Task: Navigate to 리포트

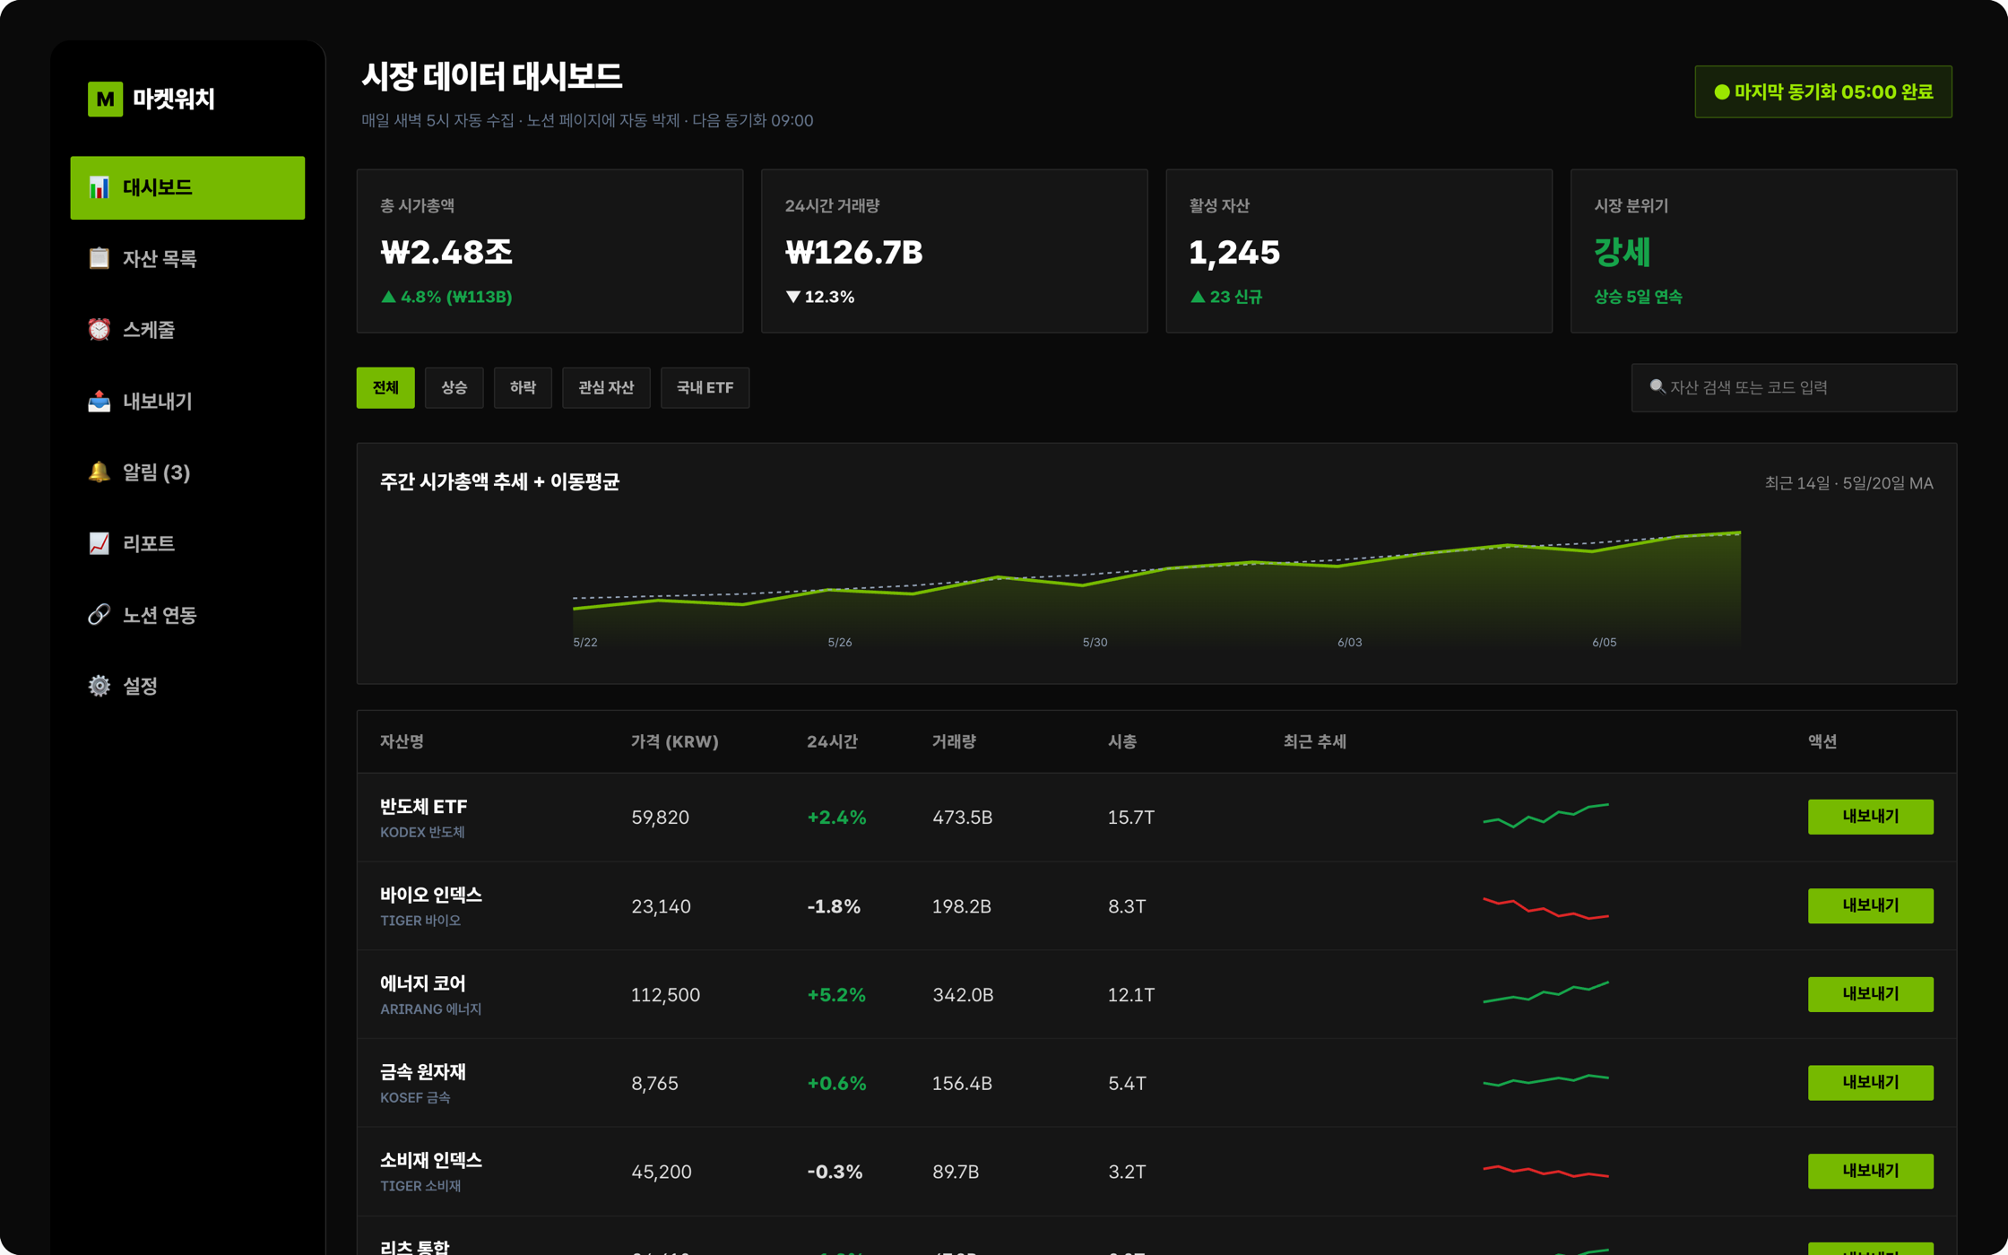Action: [187, 543]
